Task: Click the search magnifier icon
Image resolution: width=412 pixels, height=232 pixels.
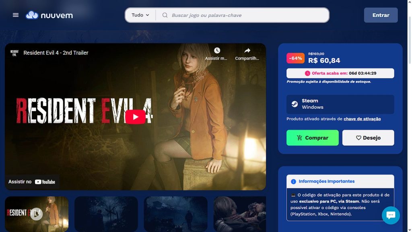Action: (x=165, y=15)
